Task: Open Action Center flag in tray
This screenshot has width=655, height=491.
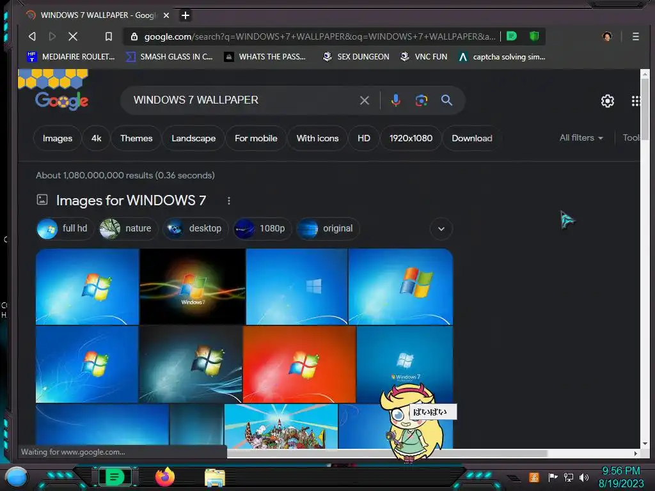Action: click(x=553, y=477)
